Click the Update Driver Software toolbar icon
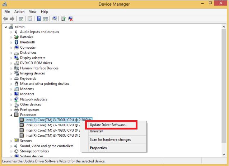 (x=64, y=19)
